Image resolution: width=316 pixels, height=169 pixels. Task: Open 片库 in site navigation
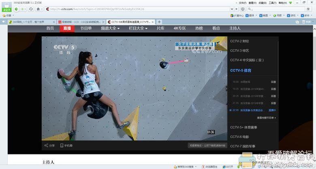[x=160, y=28]
